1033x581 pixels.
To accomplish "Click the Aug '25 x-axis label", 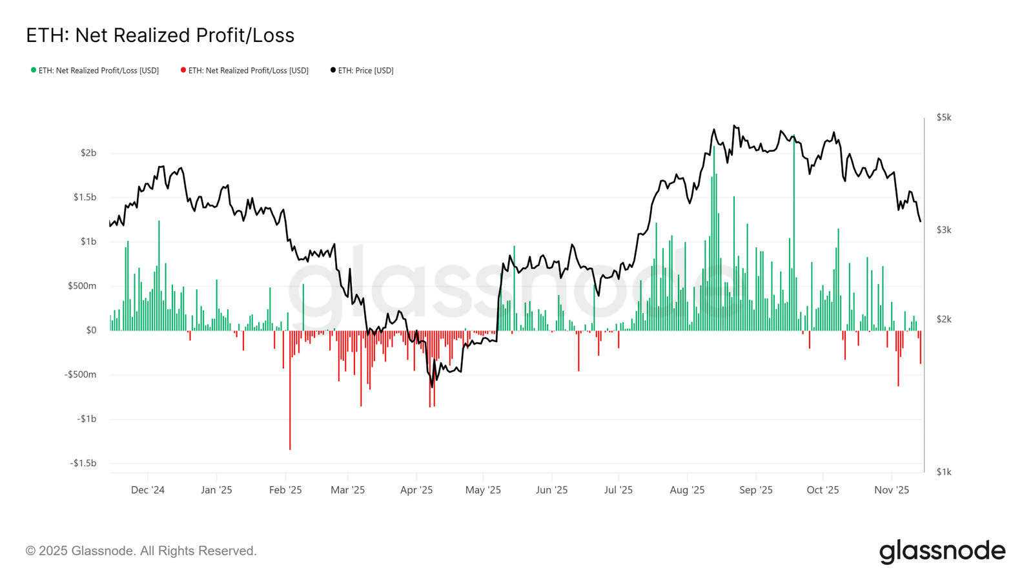I will click(687, 490).
